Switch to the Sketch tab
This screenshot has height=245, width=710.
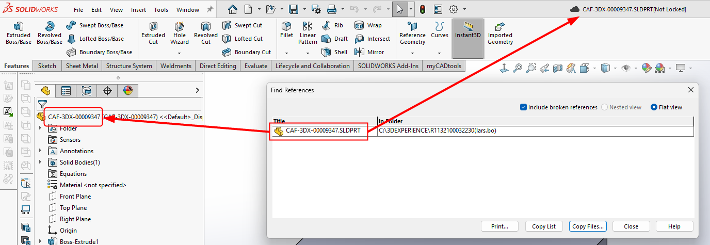tap(47, 66)
